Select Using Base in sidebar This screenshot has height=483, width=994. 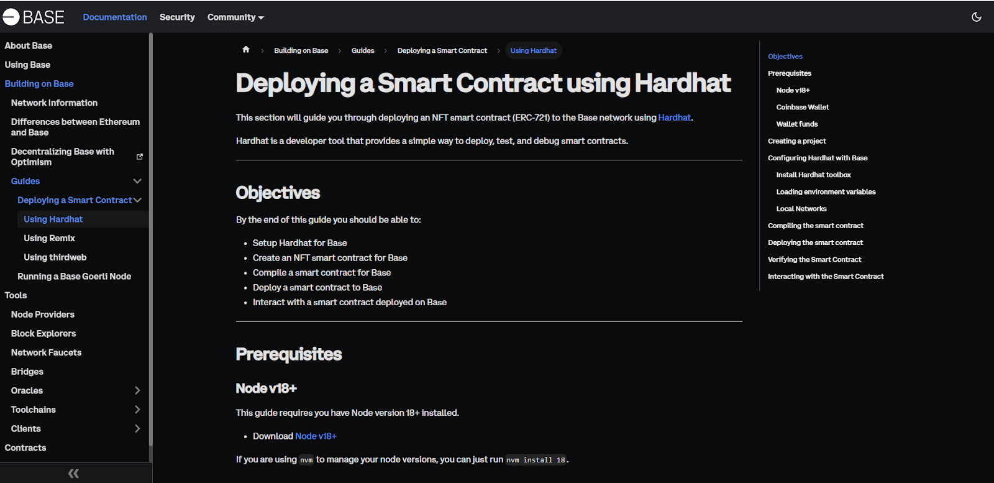27,65
